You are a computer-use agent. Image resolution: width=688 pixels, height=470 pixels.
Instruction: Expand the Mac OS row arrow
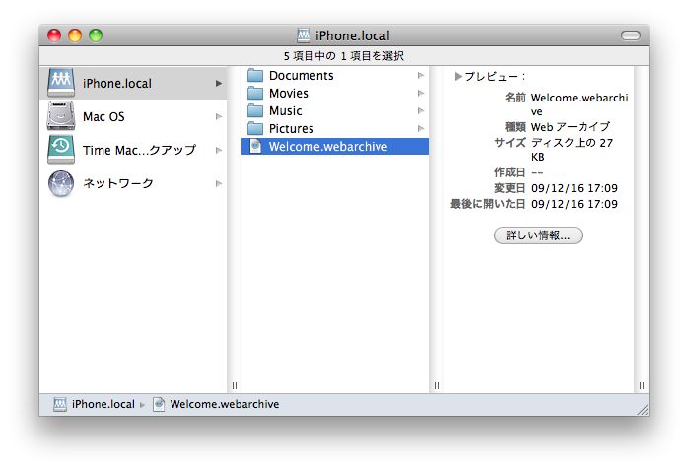tap(219, 116)
